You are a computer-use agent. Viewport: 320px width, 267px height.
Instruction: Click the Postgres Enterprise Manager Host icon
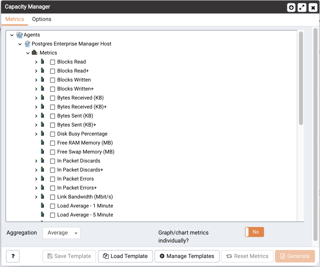pyautogui.click(x=27, y=44)
